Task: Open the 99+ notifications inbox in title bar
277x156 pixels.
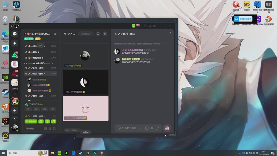Action: (138, 26)
